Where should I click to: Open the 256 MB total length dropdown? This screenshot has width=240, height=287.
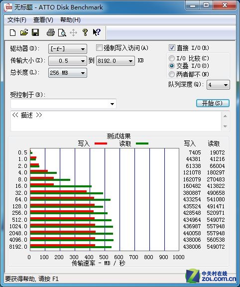pyautogui.click(x=68, y=73)
